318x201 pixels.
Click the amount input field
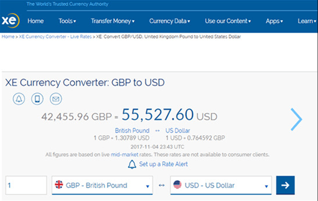26,185
